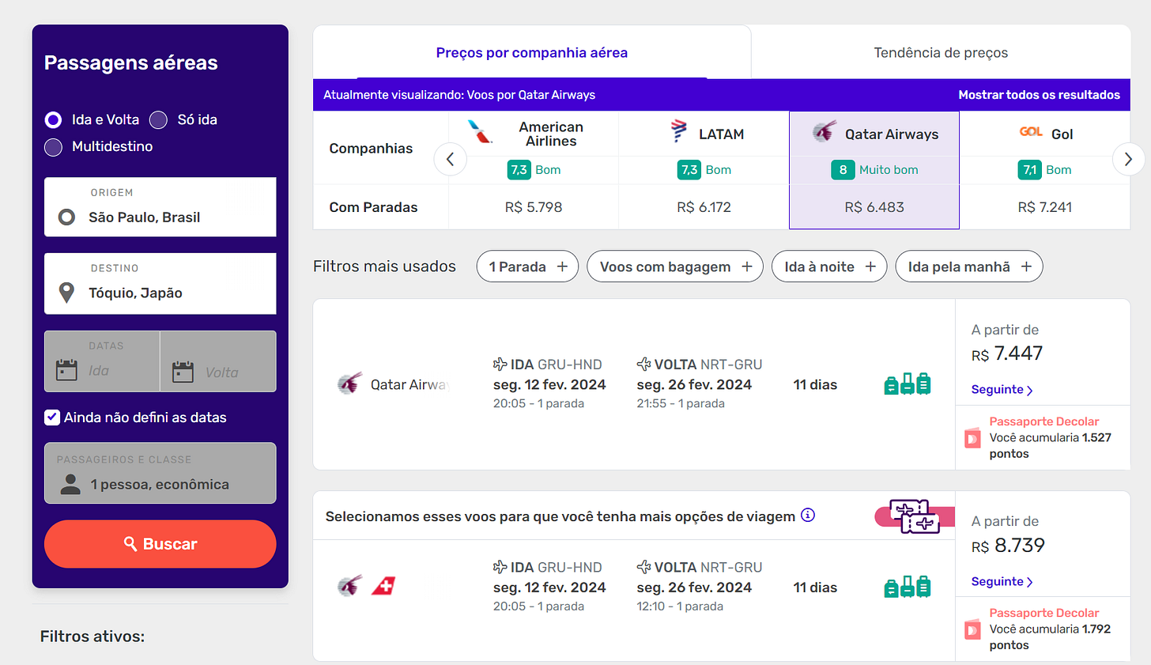Click the Ida calendar icon
Image resolution: width=1151 pixels, height=665 pixels.
click(66, 370)
